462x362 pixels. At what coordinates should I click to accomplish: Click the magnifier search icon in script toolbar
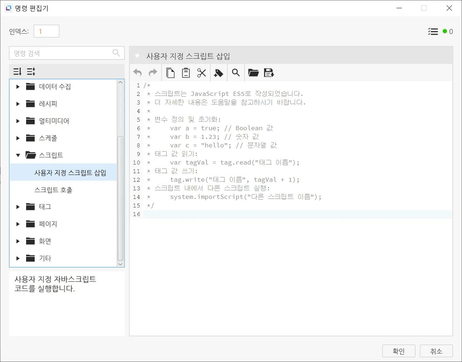point(236,73)
